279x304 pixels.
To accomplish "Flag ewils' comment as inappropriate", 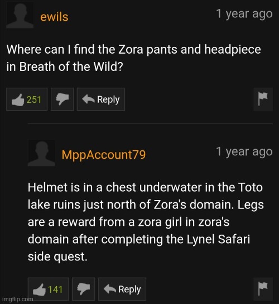I will pyautogui.click(x=263, y=99).
